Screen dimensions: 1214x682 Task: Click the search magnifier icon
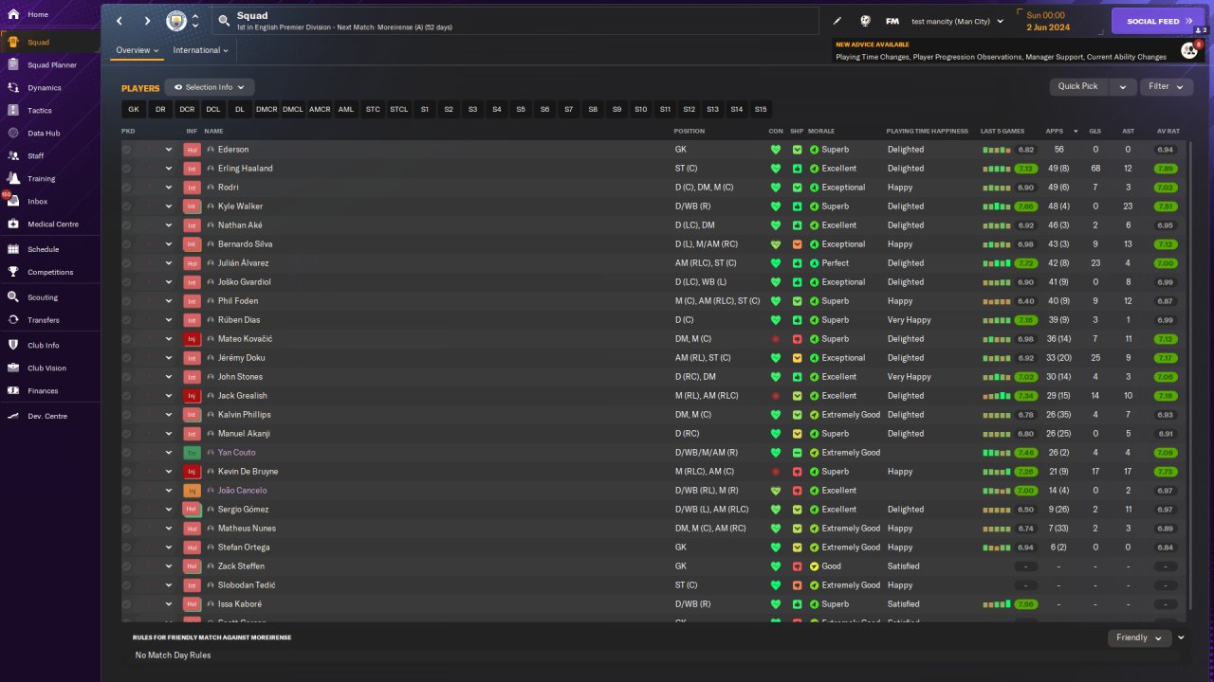tap(223, 19)
